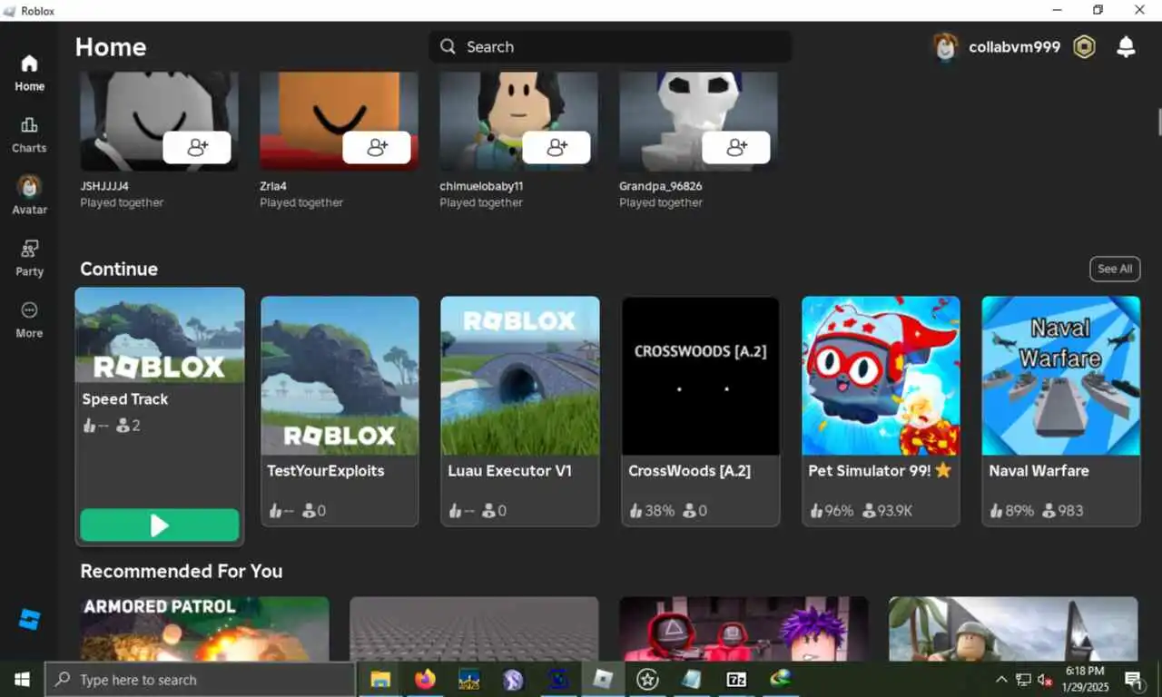Viewport: 1162px width, 697px height.
Task: Open the Robux balance icon
Action: click(x=1084, y=47)
